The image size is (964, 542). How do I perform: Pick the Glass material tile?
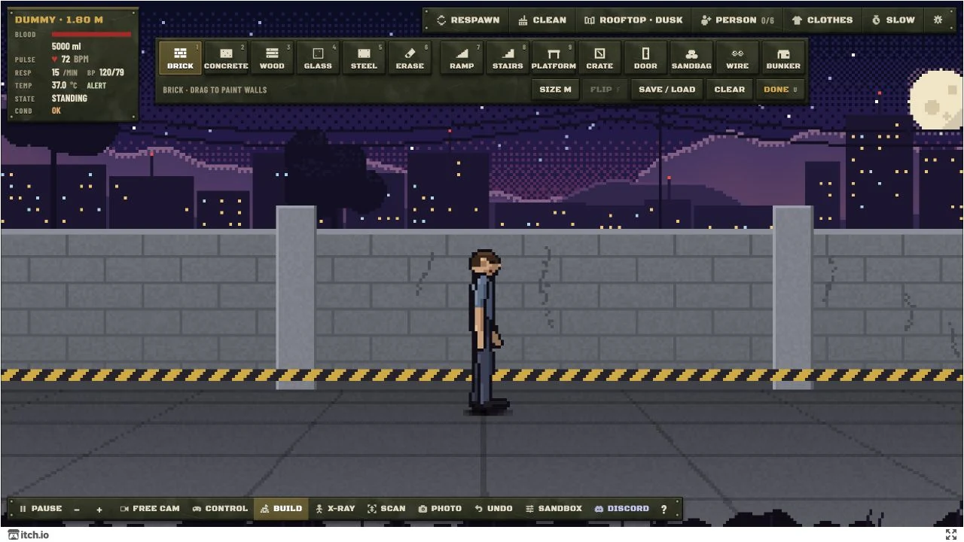pyautogui.click(x=318, y=58)
